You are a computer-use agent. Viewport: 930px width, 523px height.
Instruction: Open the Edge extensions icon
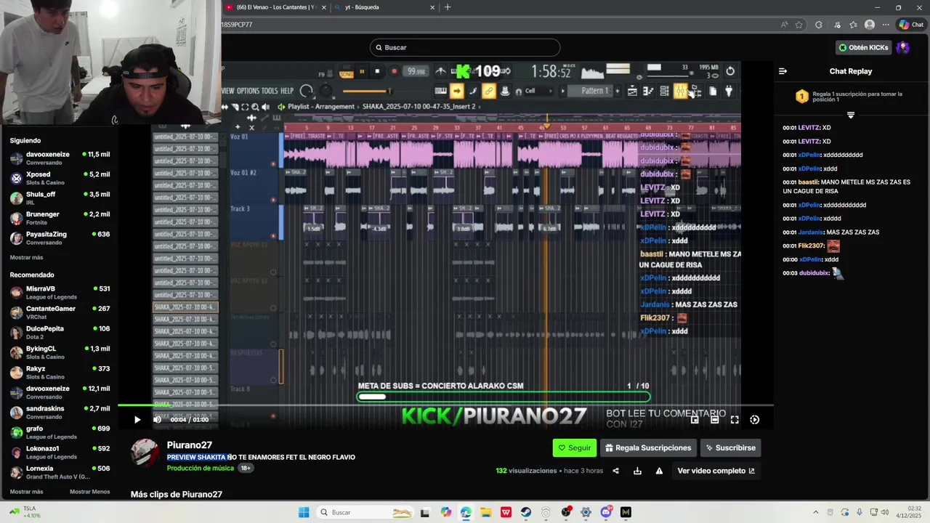coord(819,25)
